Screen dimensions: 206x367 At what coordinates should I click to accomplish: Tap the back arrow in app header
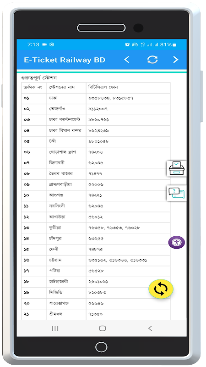(x=127, y=60)
